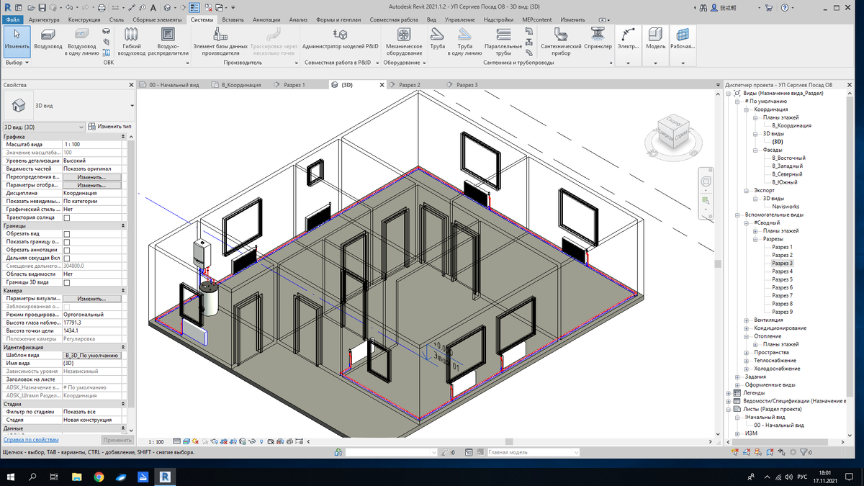The image size is (864, 486).
Task: Collapse the Разрезы tree node
Action: click(x=755, y=238)
